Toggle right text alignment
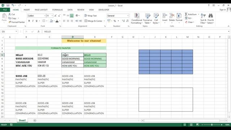 pyautogui.click(x=71, y=21)
